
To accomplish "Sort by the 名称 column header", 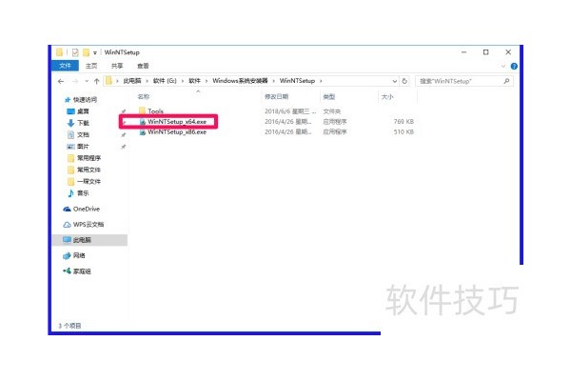I will click(144, 96).
